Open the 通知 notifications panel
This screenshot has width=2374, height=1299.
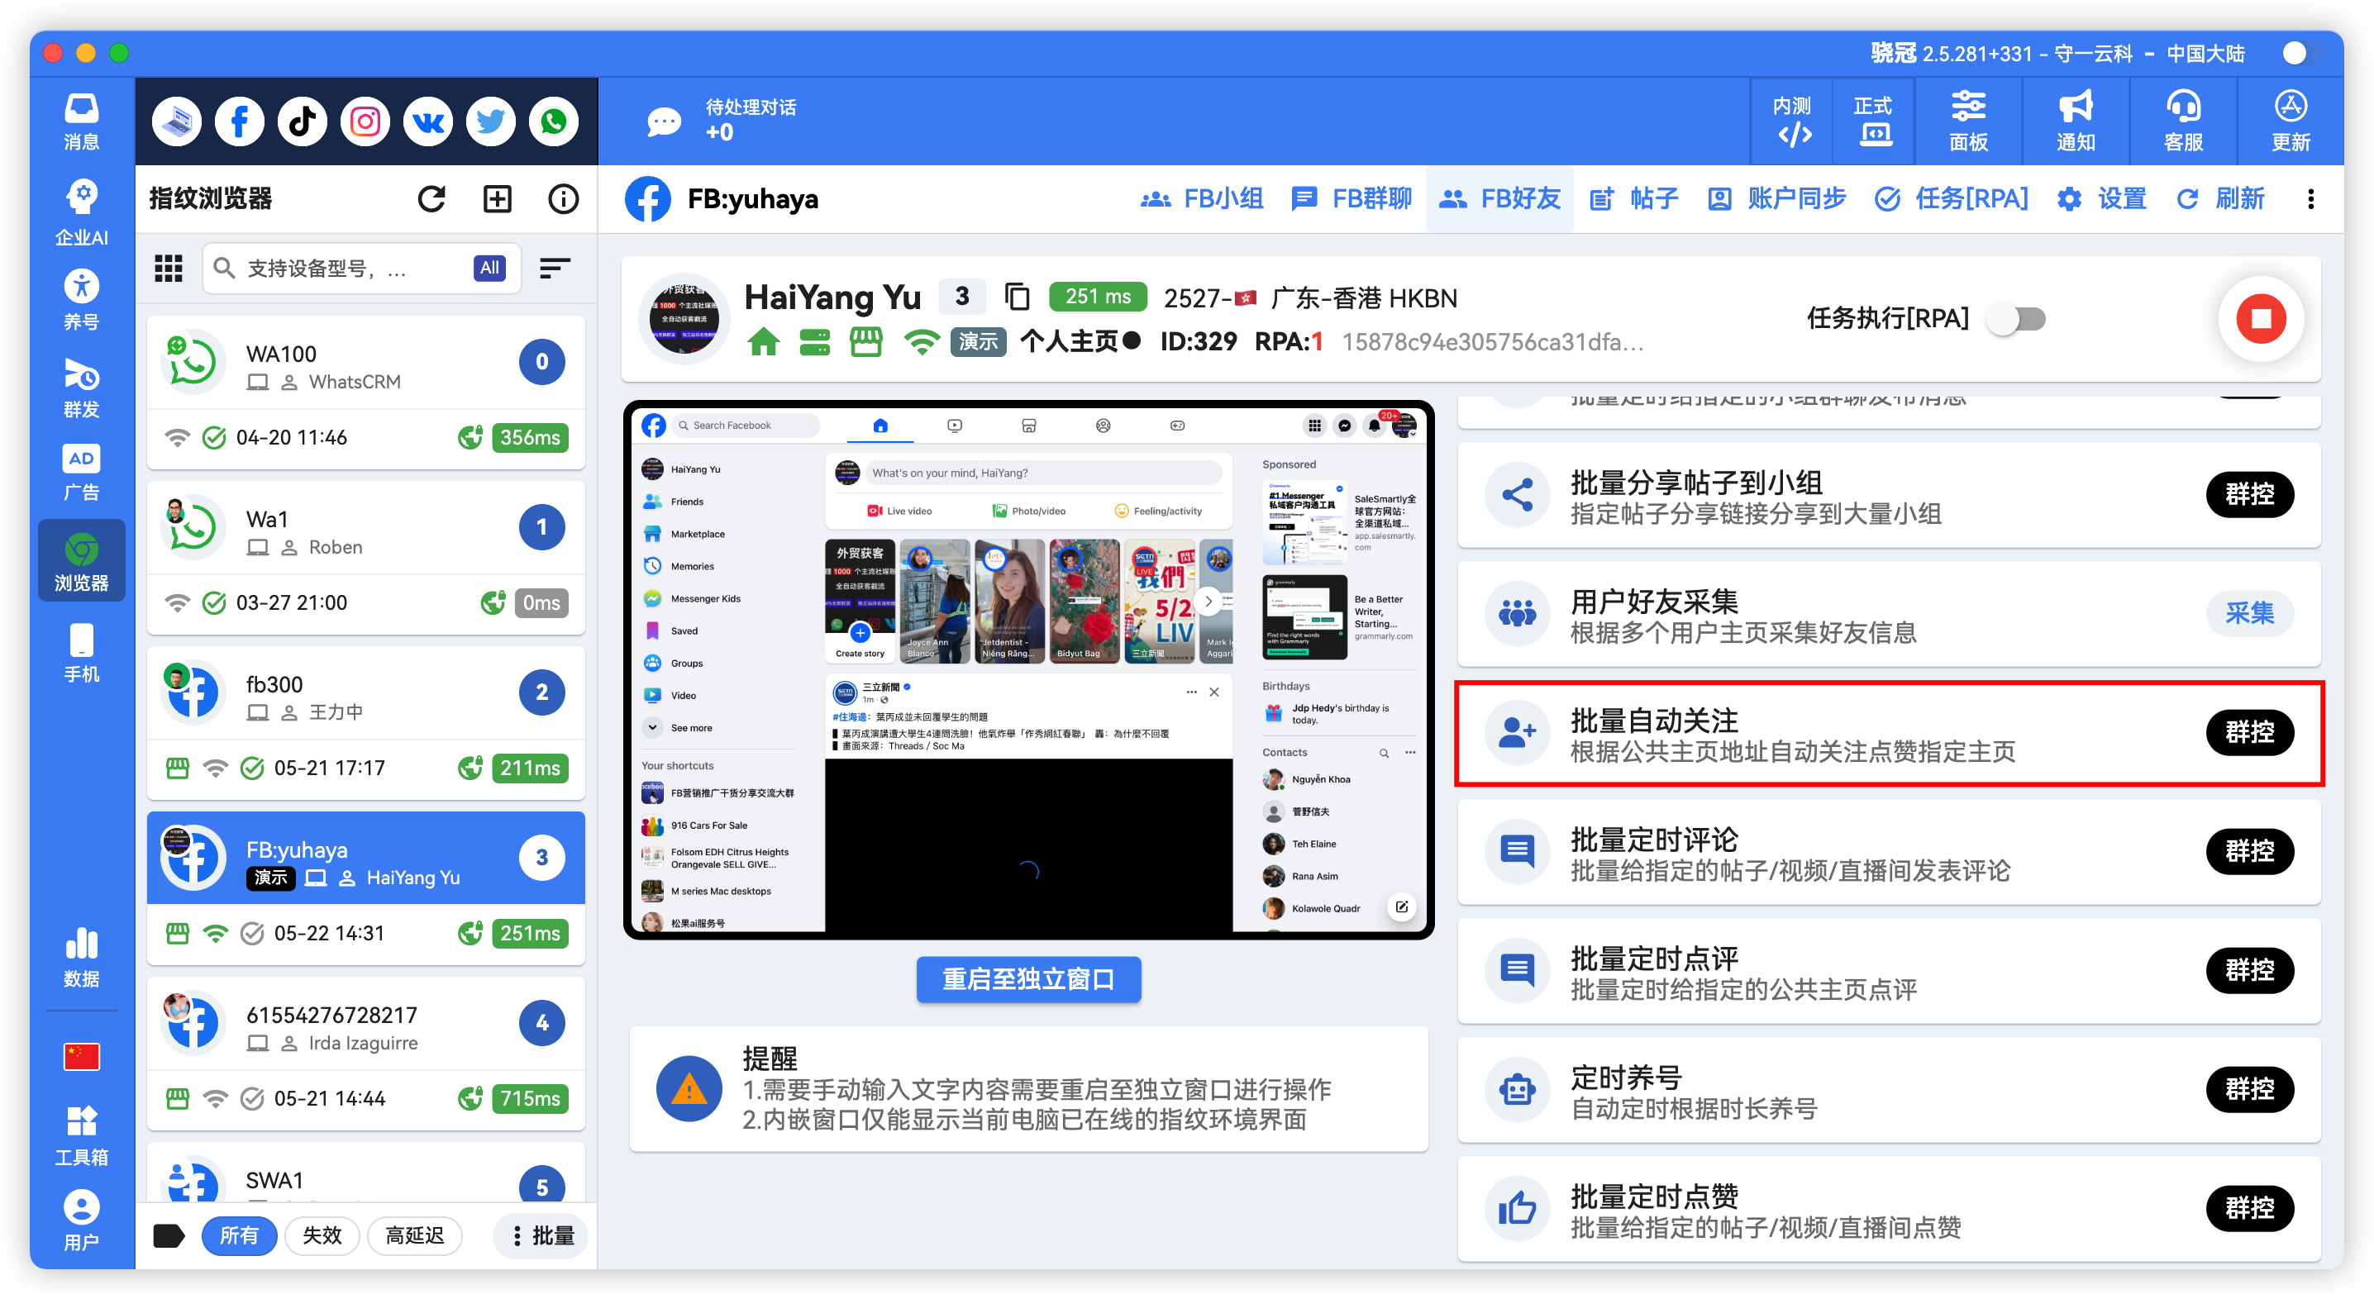pyautogui.click(x=2075, y=121)
